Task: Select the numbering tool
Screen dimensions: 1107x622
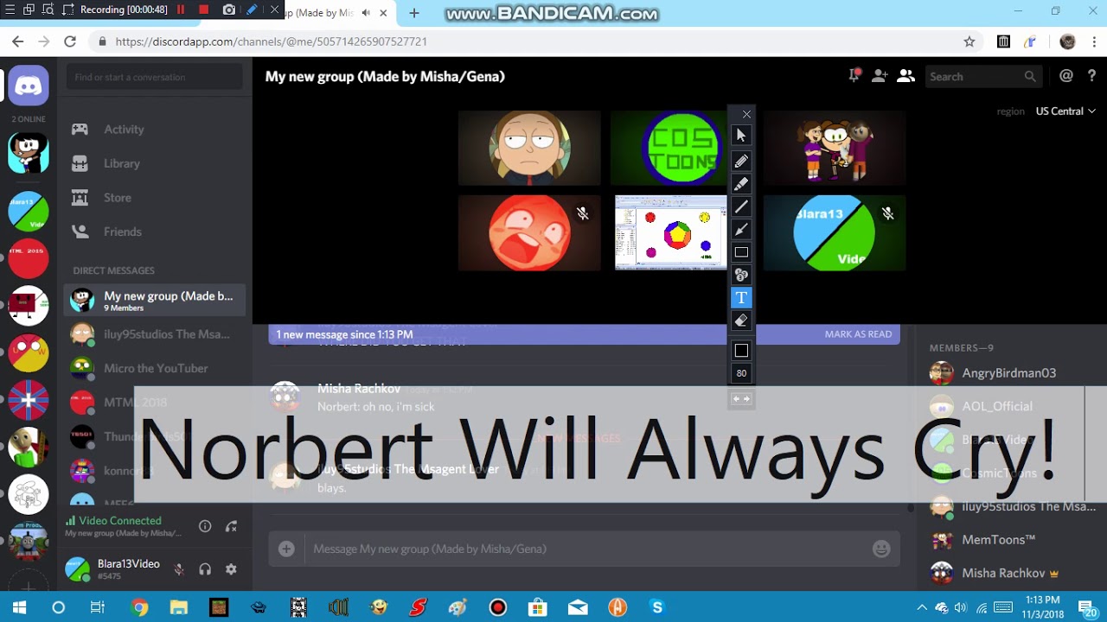Action: coord(741,275)
